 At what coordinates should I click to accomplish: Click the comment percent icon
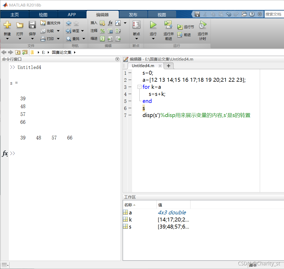pos(102,31)
